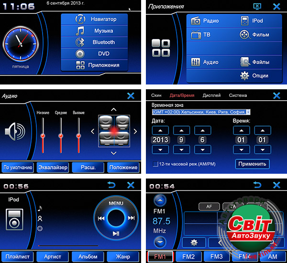The image size is (287, 263).
Task: Select the FM2 radio band
Action: [x=188, y=257]
